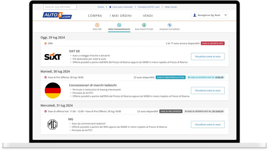269x150 pixels.
Task: Click the Stock No. search field
Action: tap(60, 7)
